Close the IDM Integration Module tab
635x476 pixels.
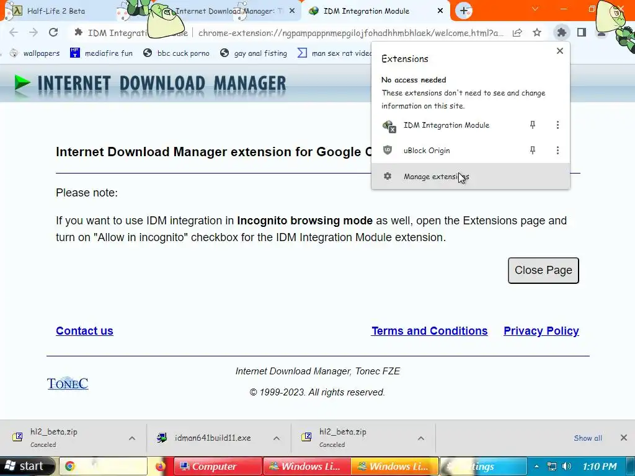440,11
